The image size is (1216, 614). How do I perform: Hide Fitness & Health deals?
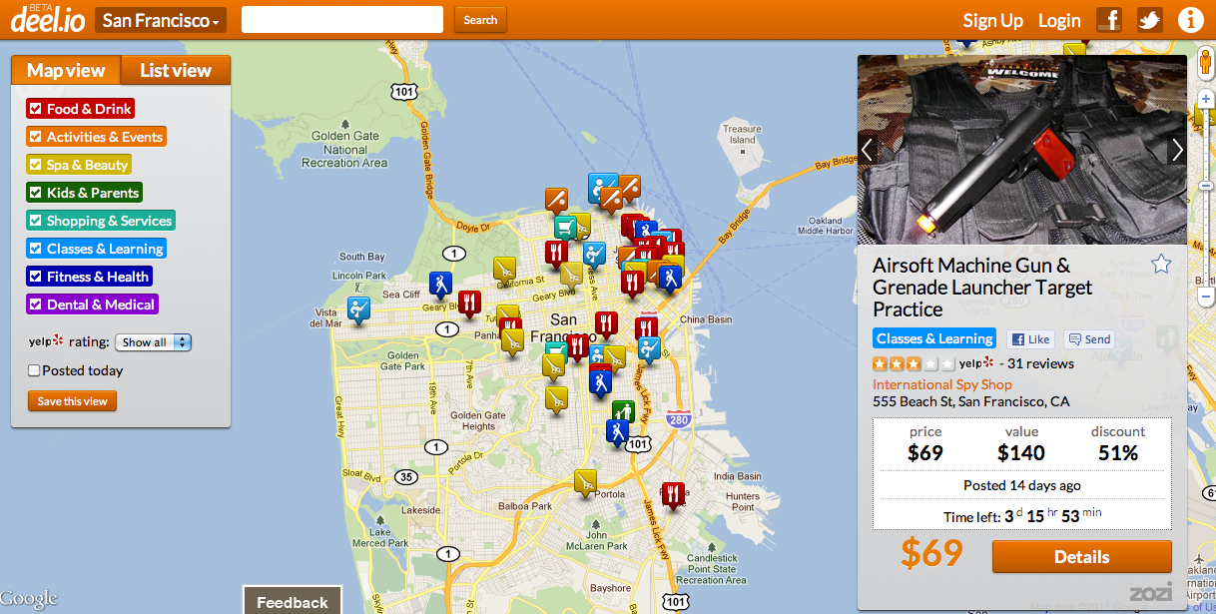coord(89,277)
